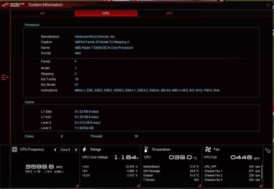Image resolution: width=274 pixels, height=189 pixels.
Task: Click the Chassis Fan 1 row
Action: pyautogui.click(x=232, y=171)
